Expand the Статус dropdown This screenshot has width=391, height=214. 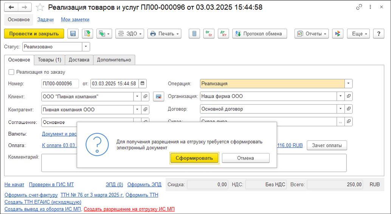[x=86, y=47]
